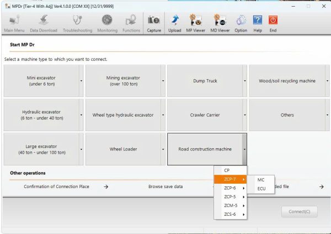
Task: Select Wood/soil recycling machine type
Action: click(287, 81)
